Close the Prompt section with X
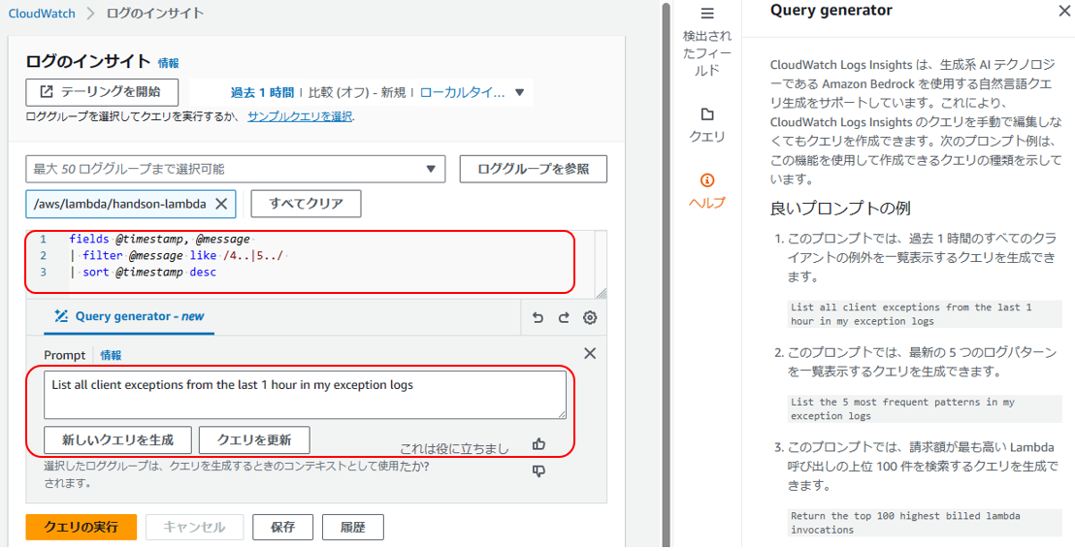This screenshot has height=551, width=1075. click(x=590, y=354)
